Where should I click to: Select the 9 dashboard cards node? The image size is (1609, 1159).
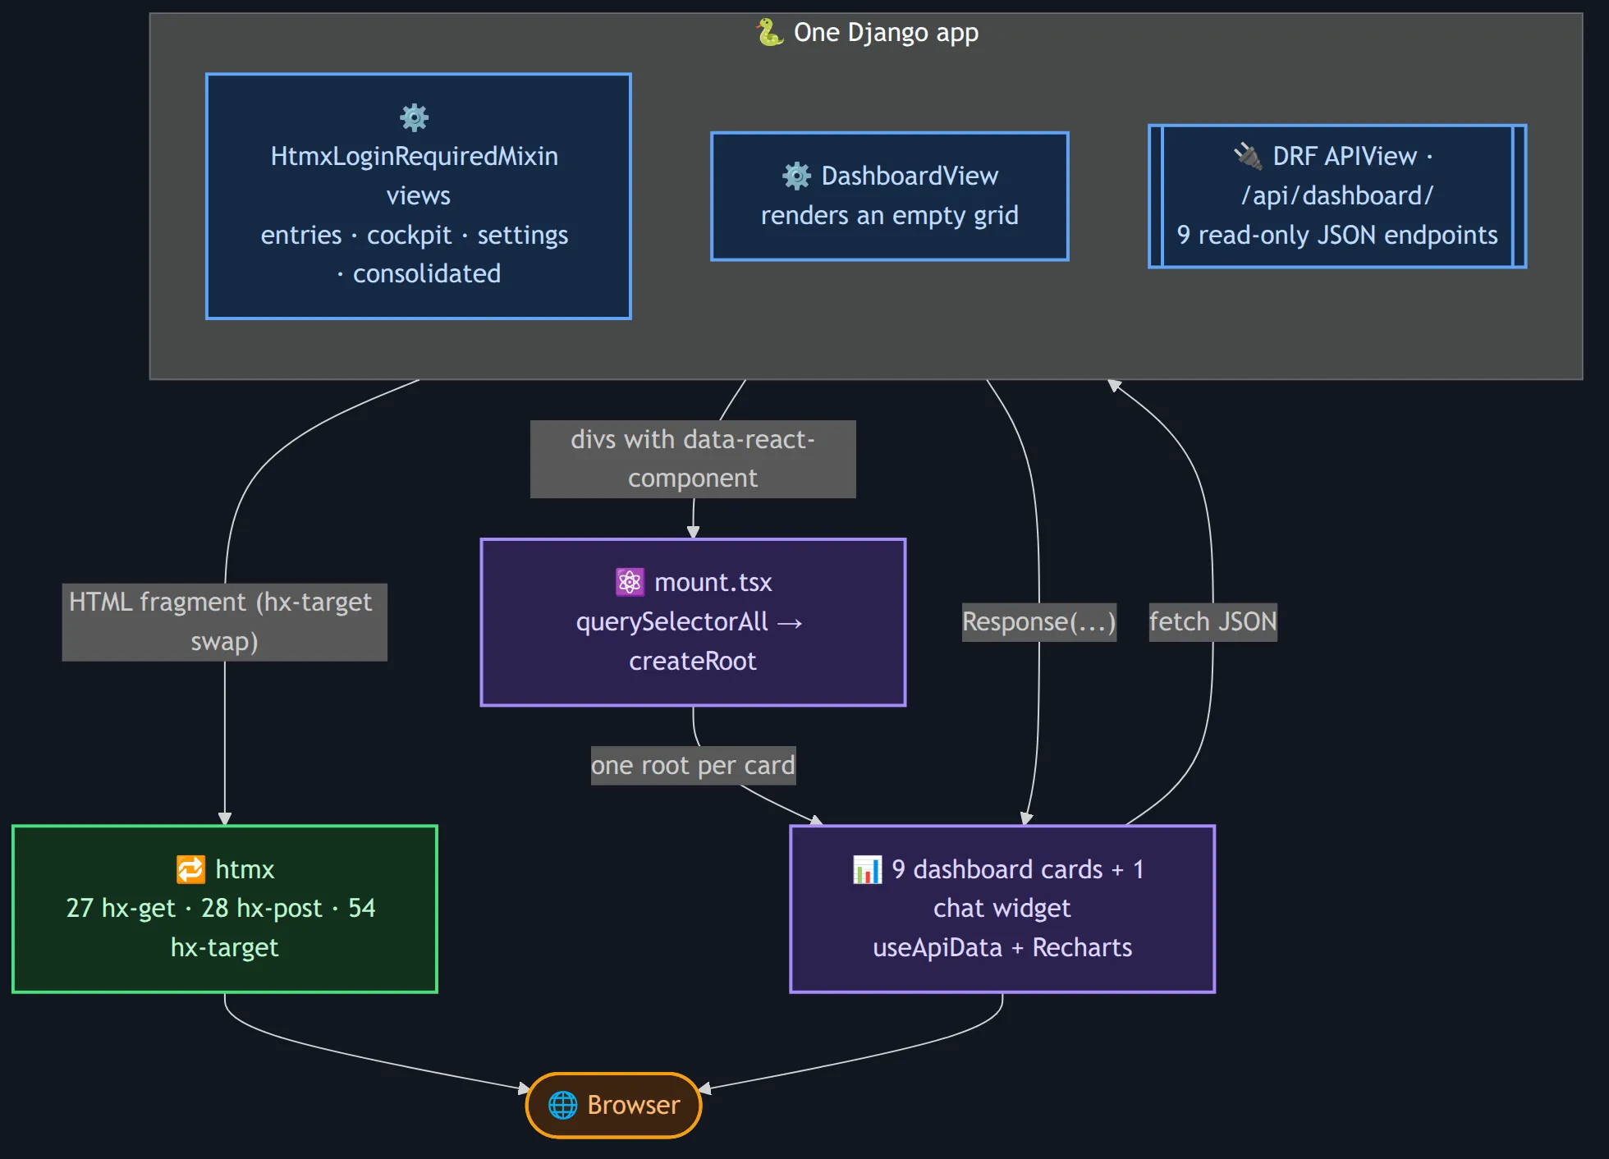(x=1002, y=909)
